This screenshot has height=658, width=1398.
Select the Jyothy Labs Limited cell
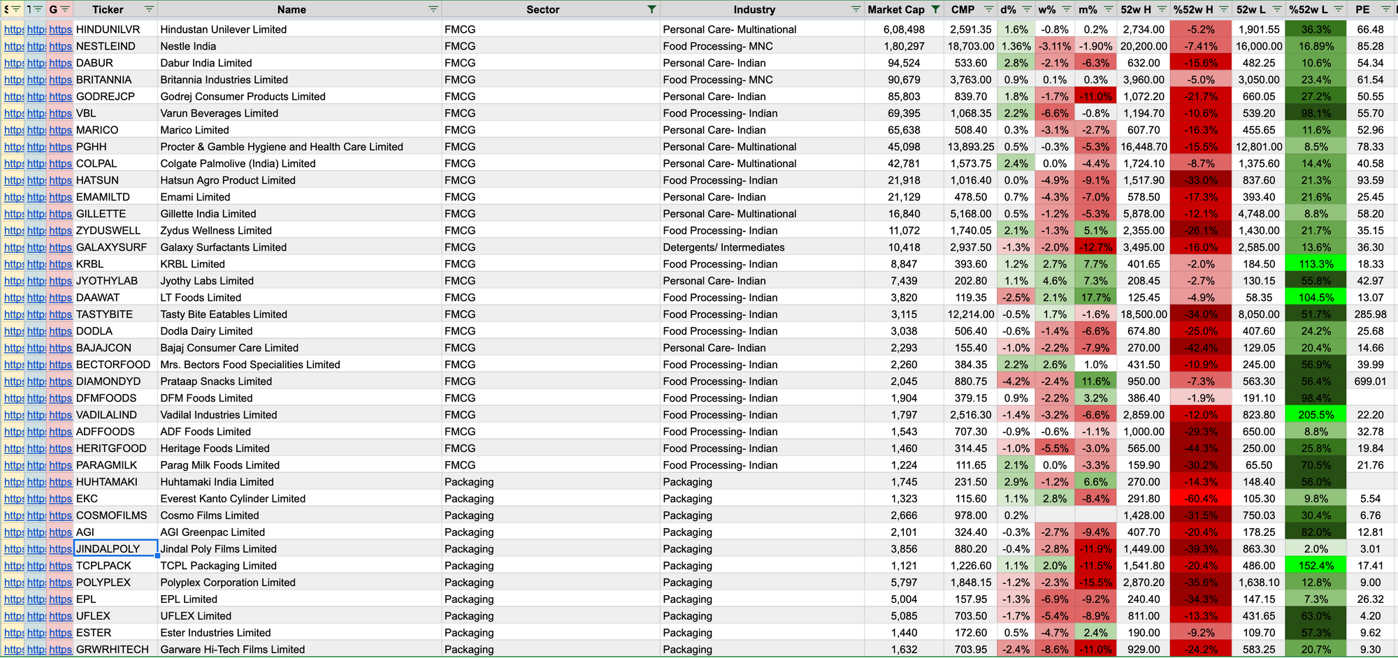300,281
